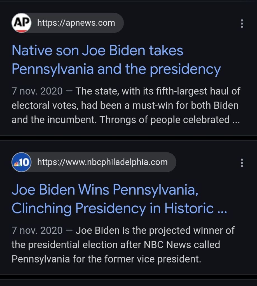
Task: Open the apnews.com result options menu
Action: 242,23
